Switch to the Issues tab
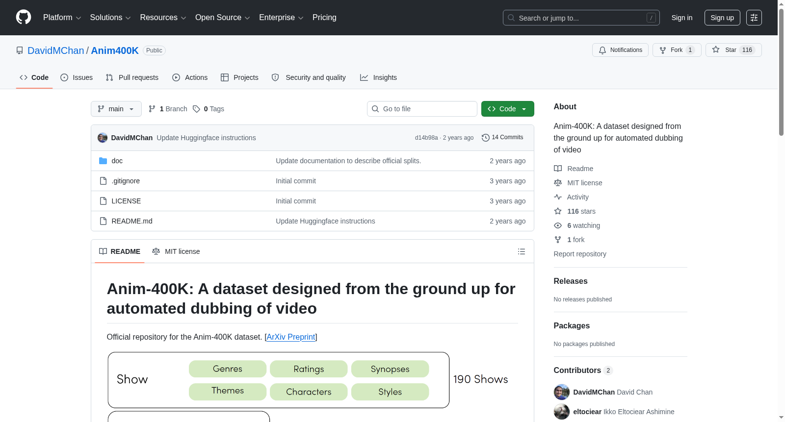 [x=77, y=77]
